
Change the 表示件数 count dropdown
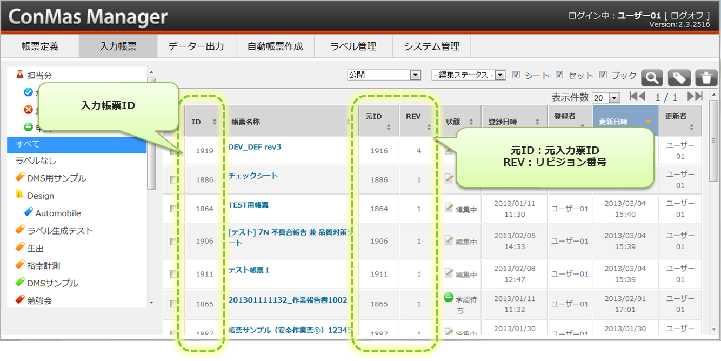[606, 98]
